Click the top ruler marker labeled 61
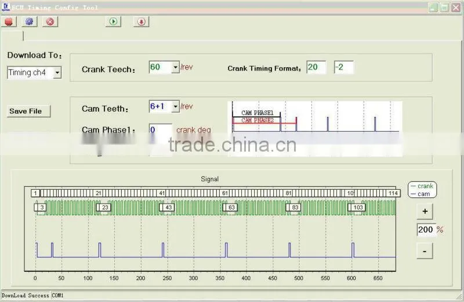The height and width of the screenshot is (302, 464). tap(225, 193)
